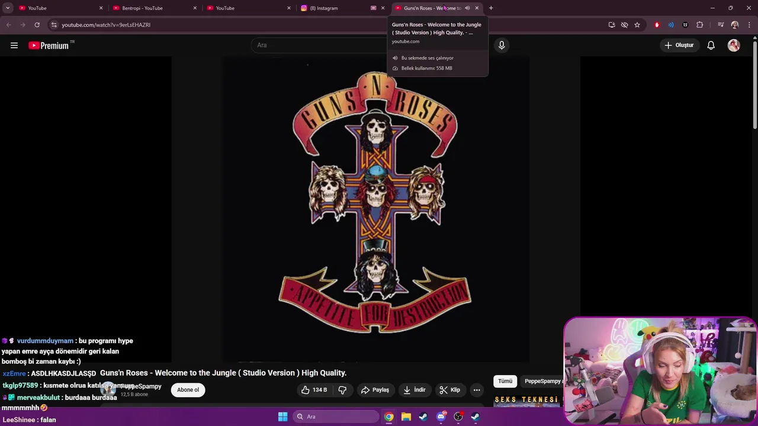Viewport: 758px width, 426px height.
Task: Click the media icon on Instagram tab
Action: [x=373, y=8]
